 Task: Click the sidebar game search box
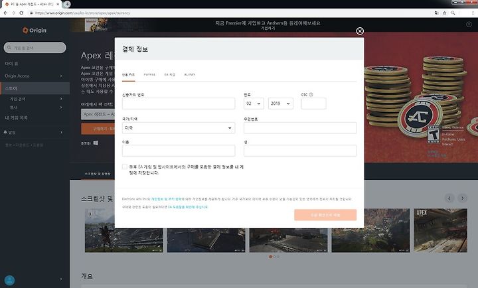[35, 48]
